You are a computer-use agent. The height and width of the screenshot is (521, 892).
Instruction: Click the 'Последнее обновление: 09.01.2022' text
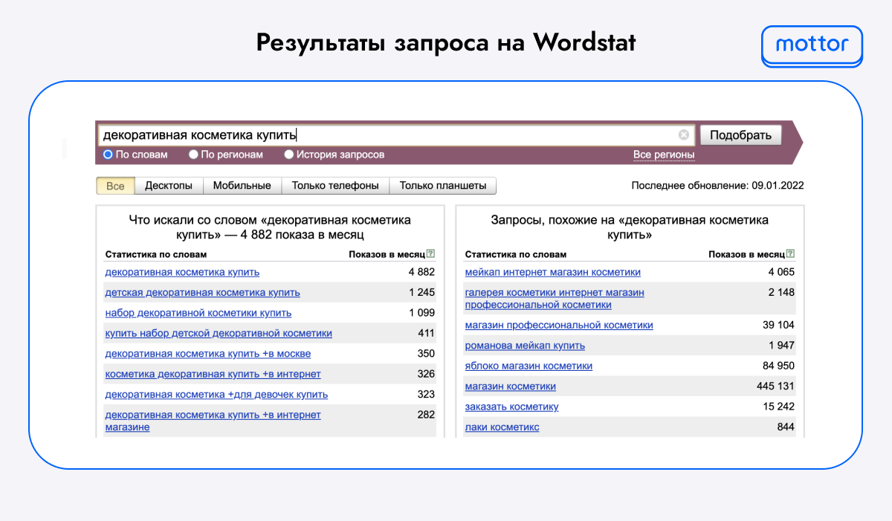click(x=717, y=186)
